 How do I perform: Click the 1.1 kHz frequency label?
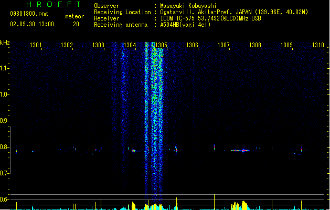coord(5,68)
